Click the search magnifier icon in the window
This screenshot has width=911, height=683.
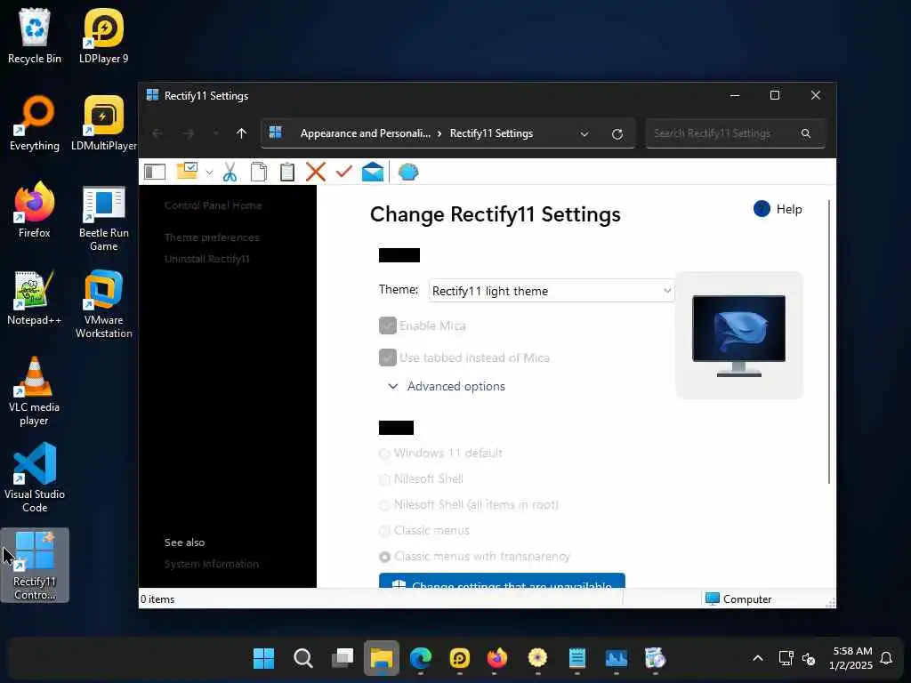point(806,133)
